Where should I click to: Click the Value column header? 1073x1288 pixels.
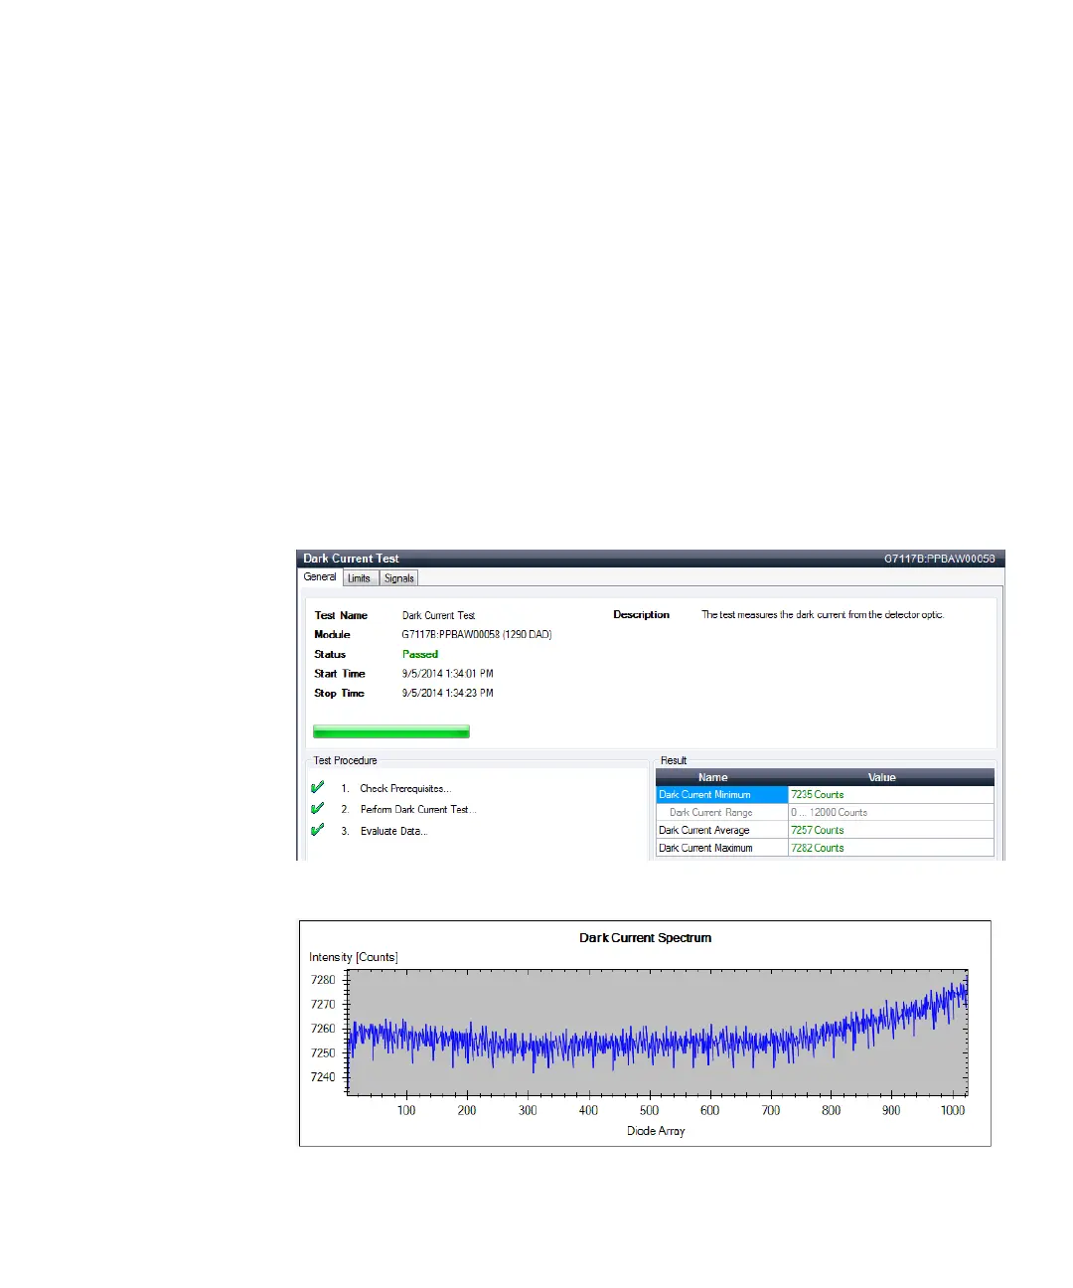[891, 777]
